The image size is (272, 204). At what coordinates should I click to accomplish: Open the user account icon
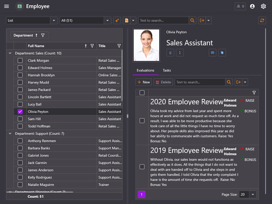pyautogui.click(x=252, y=6)
